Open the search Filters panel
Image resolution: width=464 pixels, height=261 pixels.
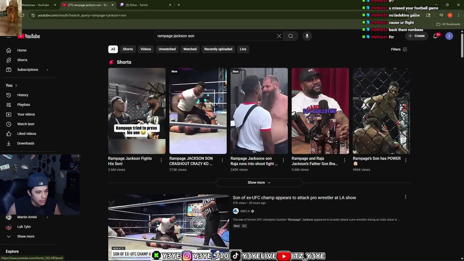399,49
